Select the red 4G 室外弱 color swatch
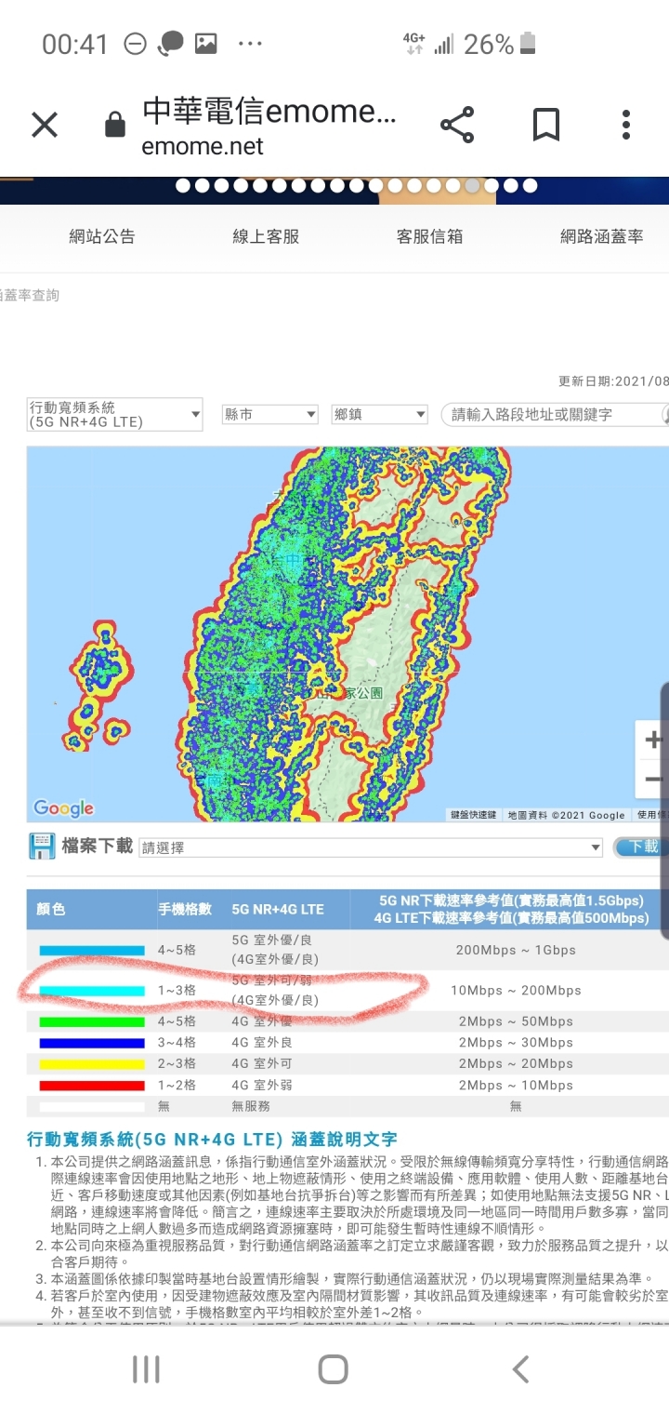Image resolution: width=669 pixels, height=1414 pixels. click(x=92, y=1086)
